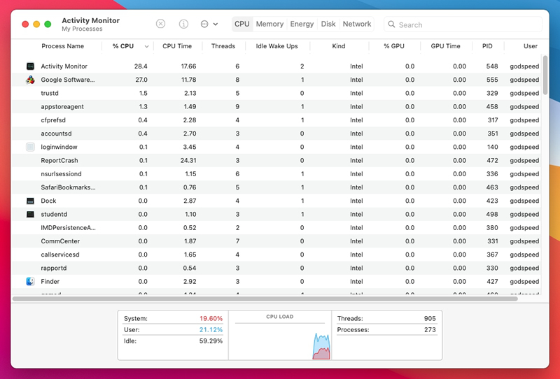
Task: Click CPU Time 11.78 cell
Action: [x=188, y=80]
